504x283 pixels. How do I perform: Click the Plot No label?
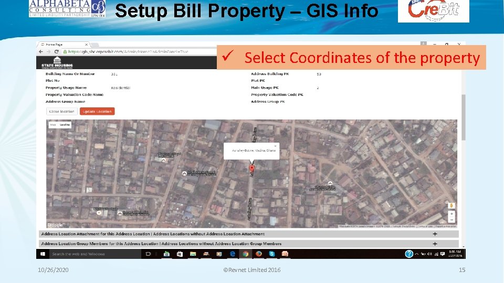point(52,81)
